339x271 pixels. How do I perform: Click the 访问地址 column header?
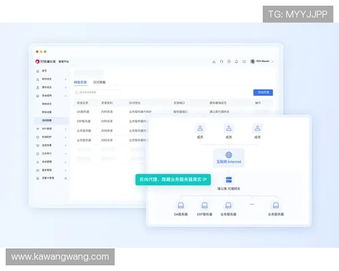(134, 103)
